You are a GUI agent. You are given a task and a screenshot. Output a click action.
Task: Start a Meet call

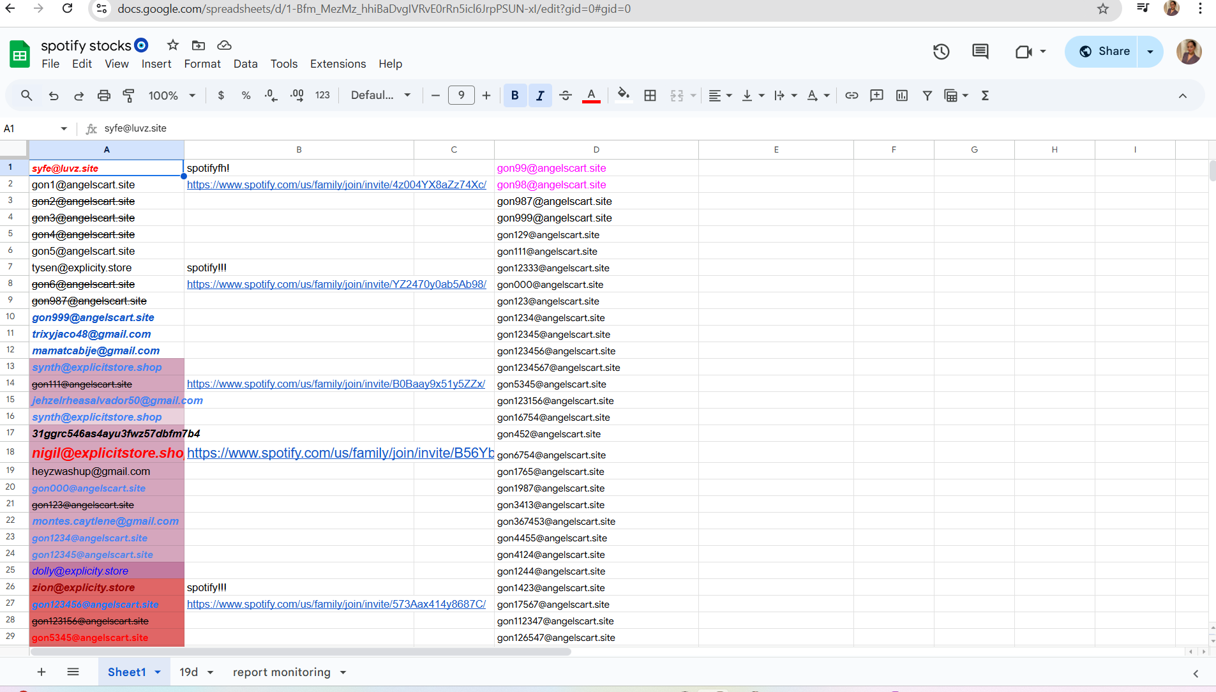pos(1024,52)
